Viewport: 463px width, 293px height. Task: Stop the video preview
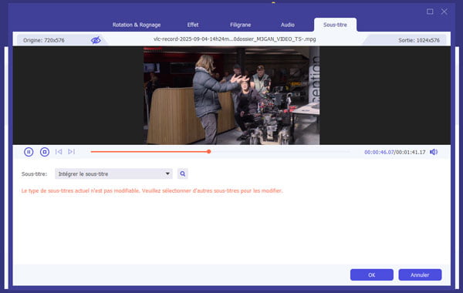click(45, 152)
